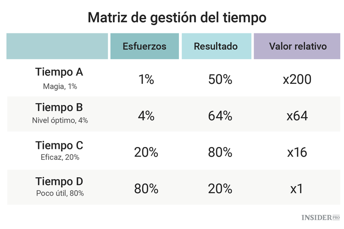Select the Esfuerzos column header
This screenshot has width=344, height=229.
click(144, 46)
